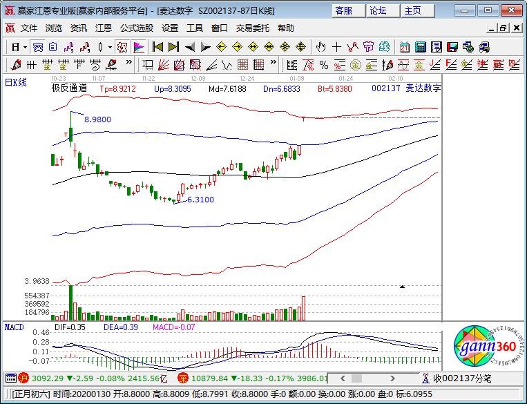Open the 江恩 menu
Image resolution: width=527 pixels, height=404 pixels.
pos(104,28)
